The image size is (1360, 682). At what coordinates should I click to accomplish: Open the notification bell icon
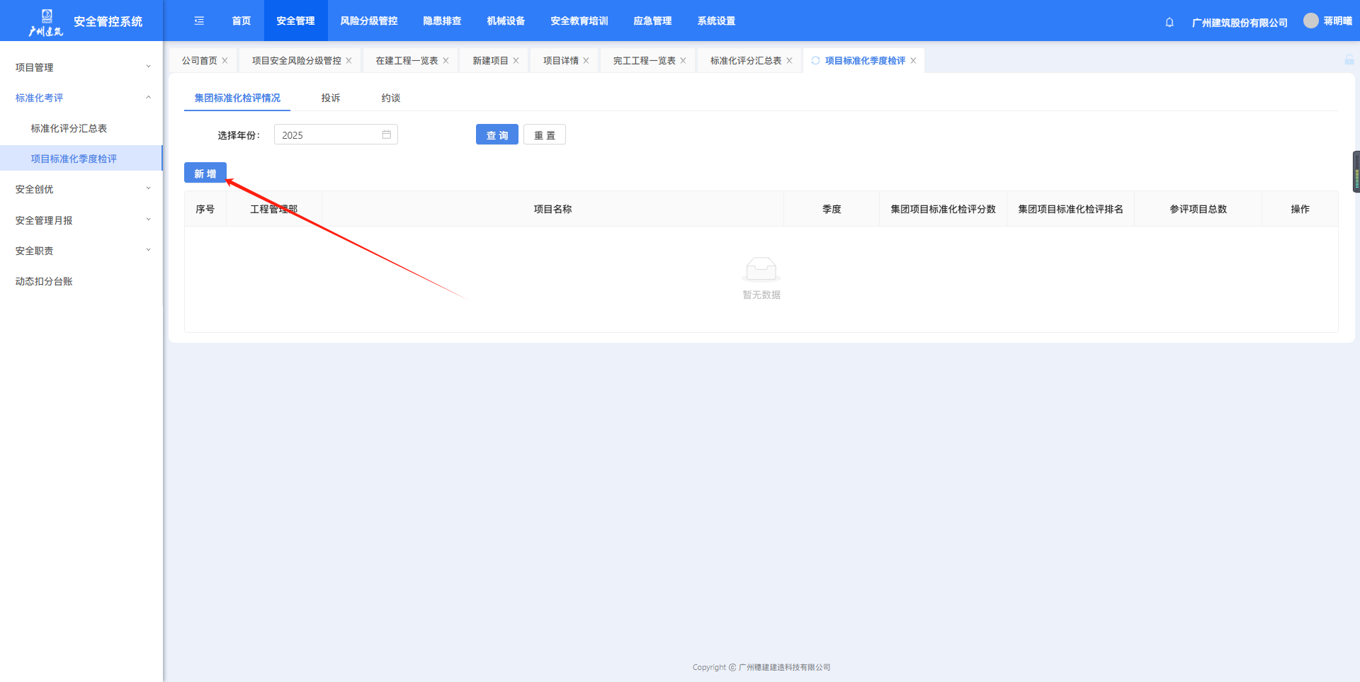click(x=1169, y=22)
